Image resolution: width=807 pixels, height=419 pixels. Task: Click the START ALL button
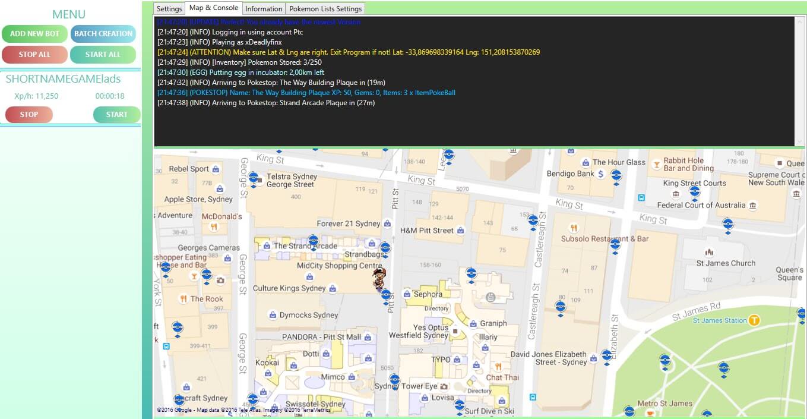(103, 55)
